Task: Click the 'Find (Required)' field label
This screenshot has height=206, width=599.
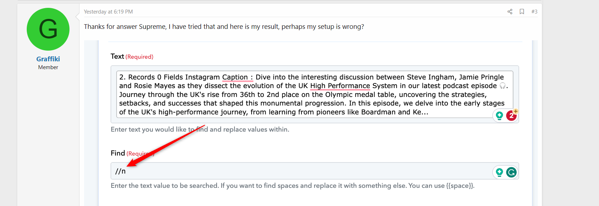Action: (132, 153)
